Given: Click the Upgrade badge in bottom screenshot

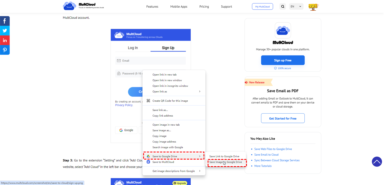Looking at the screenshot, I should (180, 183).
